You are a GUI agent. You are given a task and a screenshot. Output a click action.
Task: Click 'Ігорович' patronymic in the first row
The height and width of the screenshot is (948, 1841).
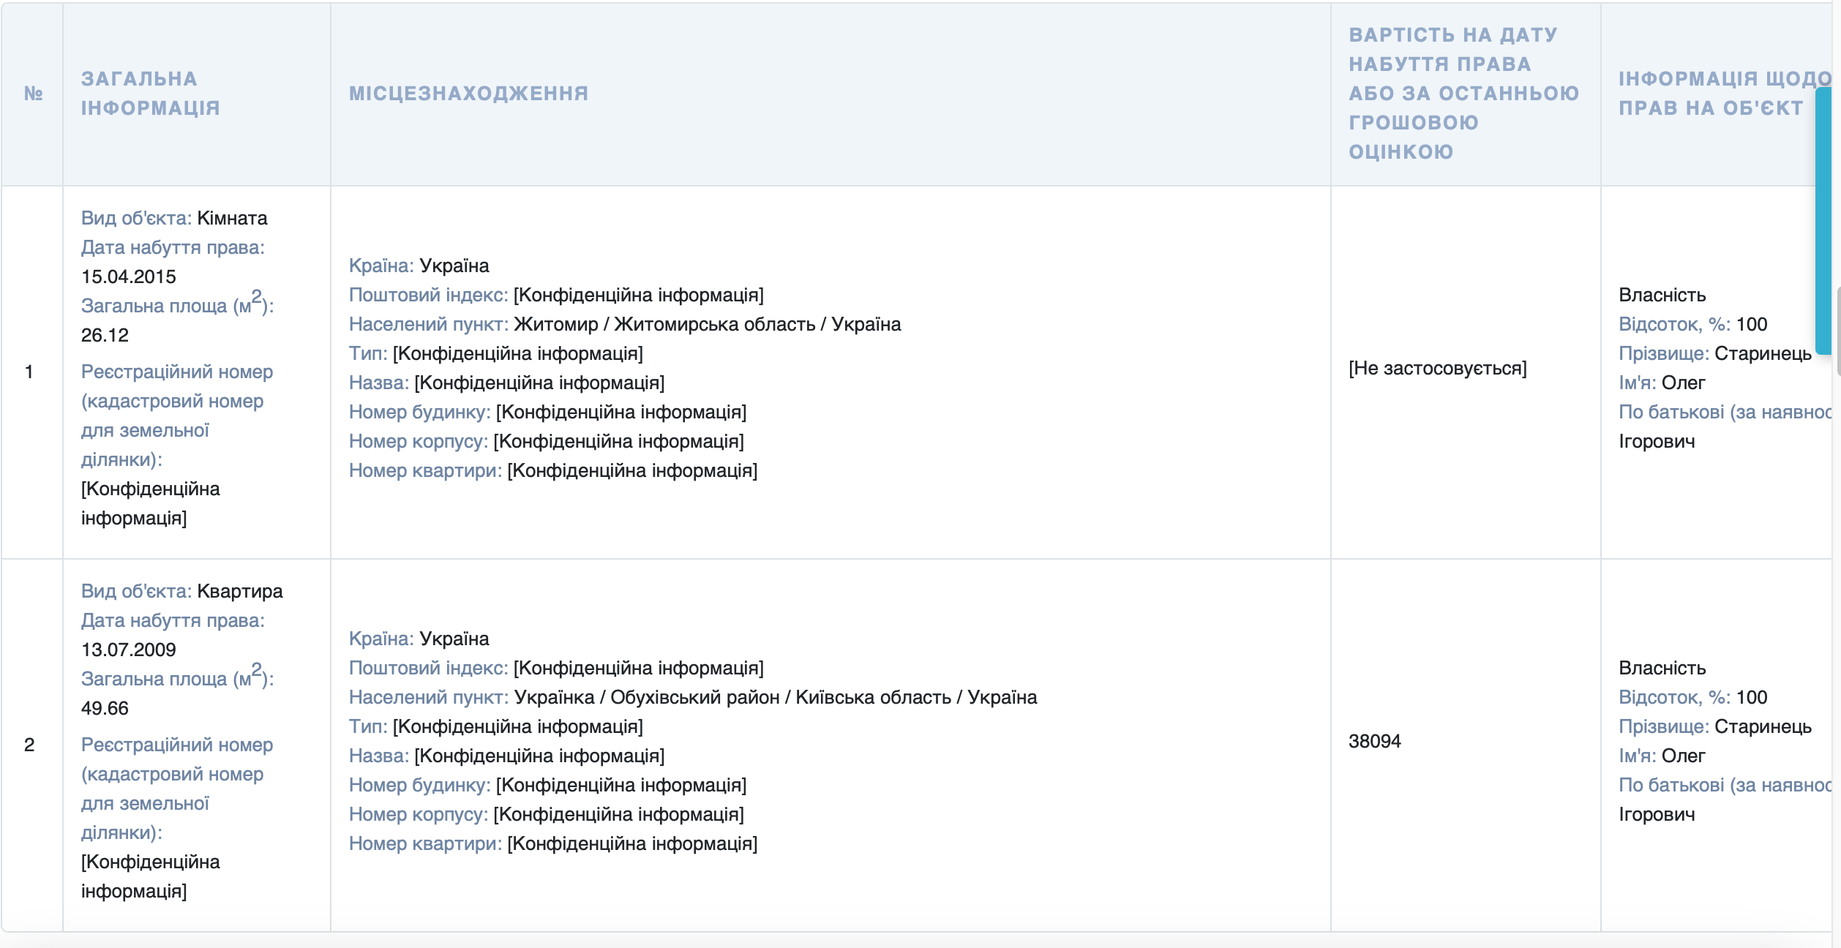[1657, 441]
